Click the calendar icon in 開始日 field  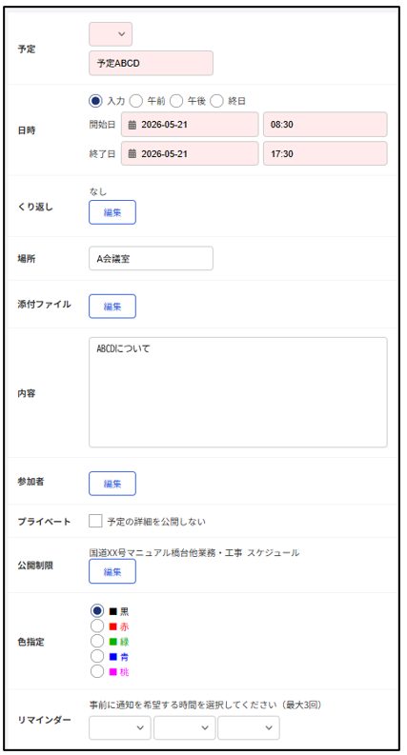[132, 125]
